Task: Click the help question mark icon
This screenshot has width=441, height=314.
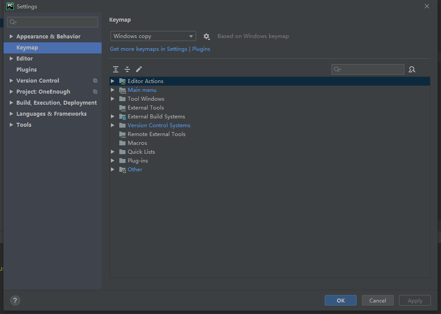Action: click(15, 301)
